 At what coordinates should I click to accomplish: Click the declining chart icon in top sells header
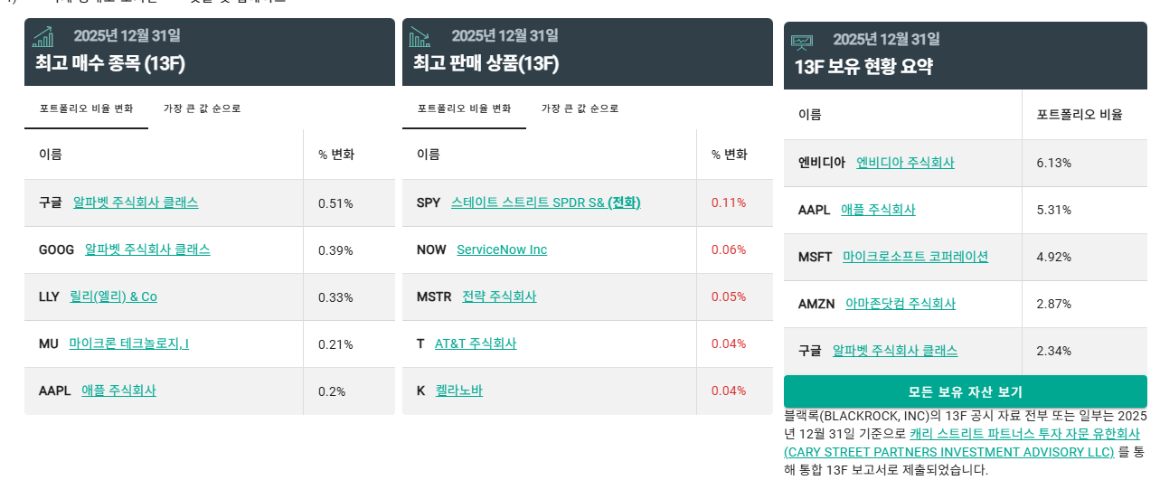coord(420,36)
